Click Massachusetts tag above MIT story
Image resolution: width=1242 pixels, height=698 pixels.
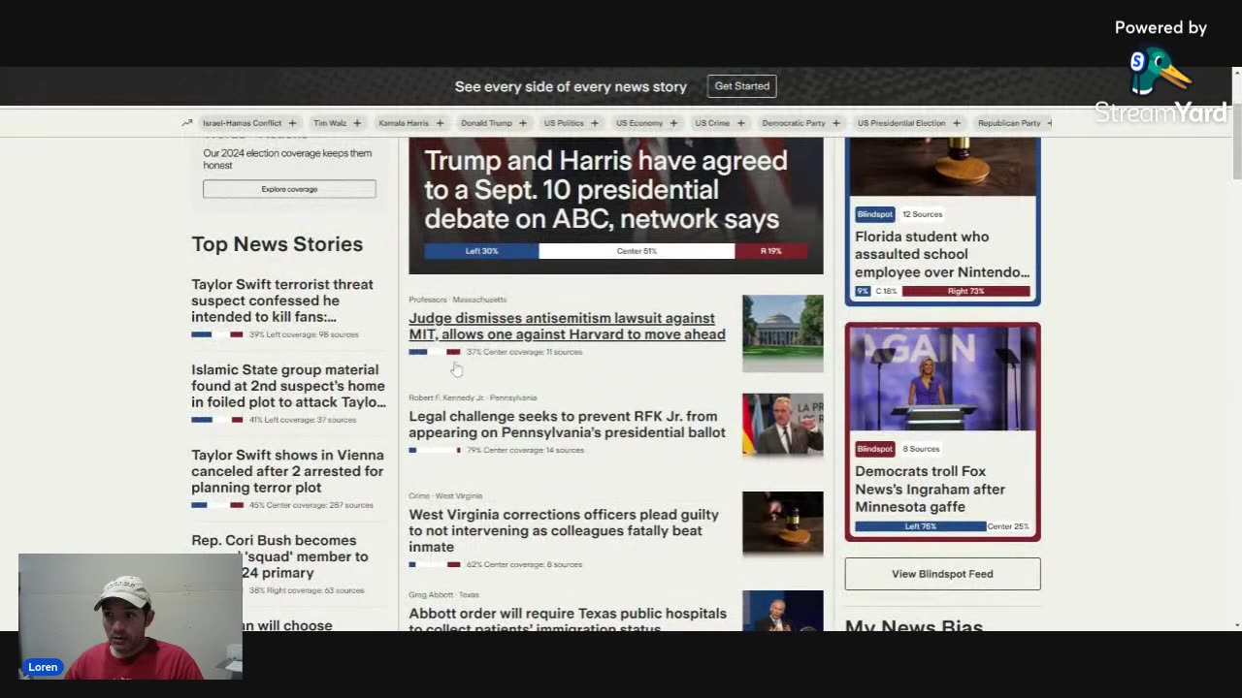click(479, 300)
